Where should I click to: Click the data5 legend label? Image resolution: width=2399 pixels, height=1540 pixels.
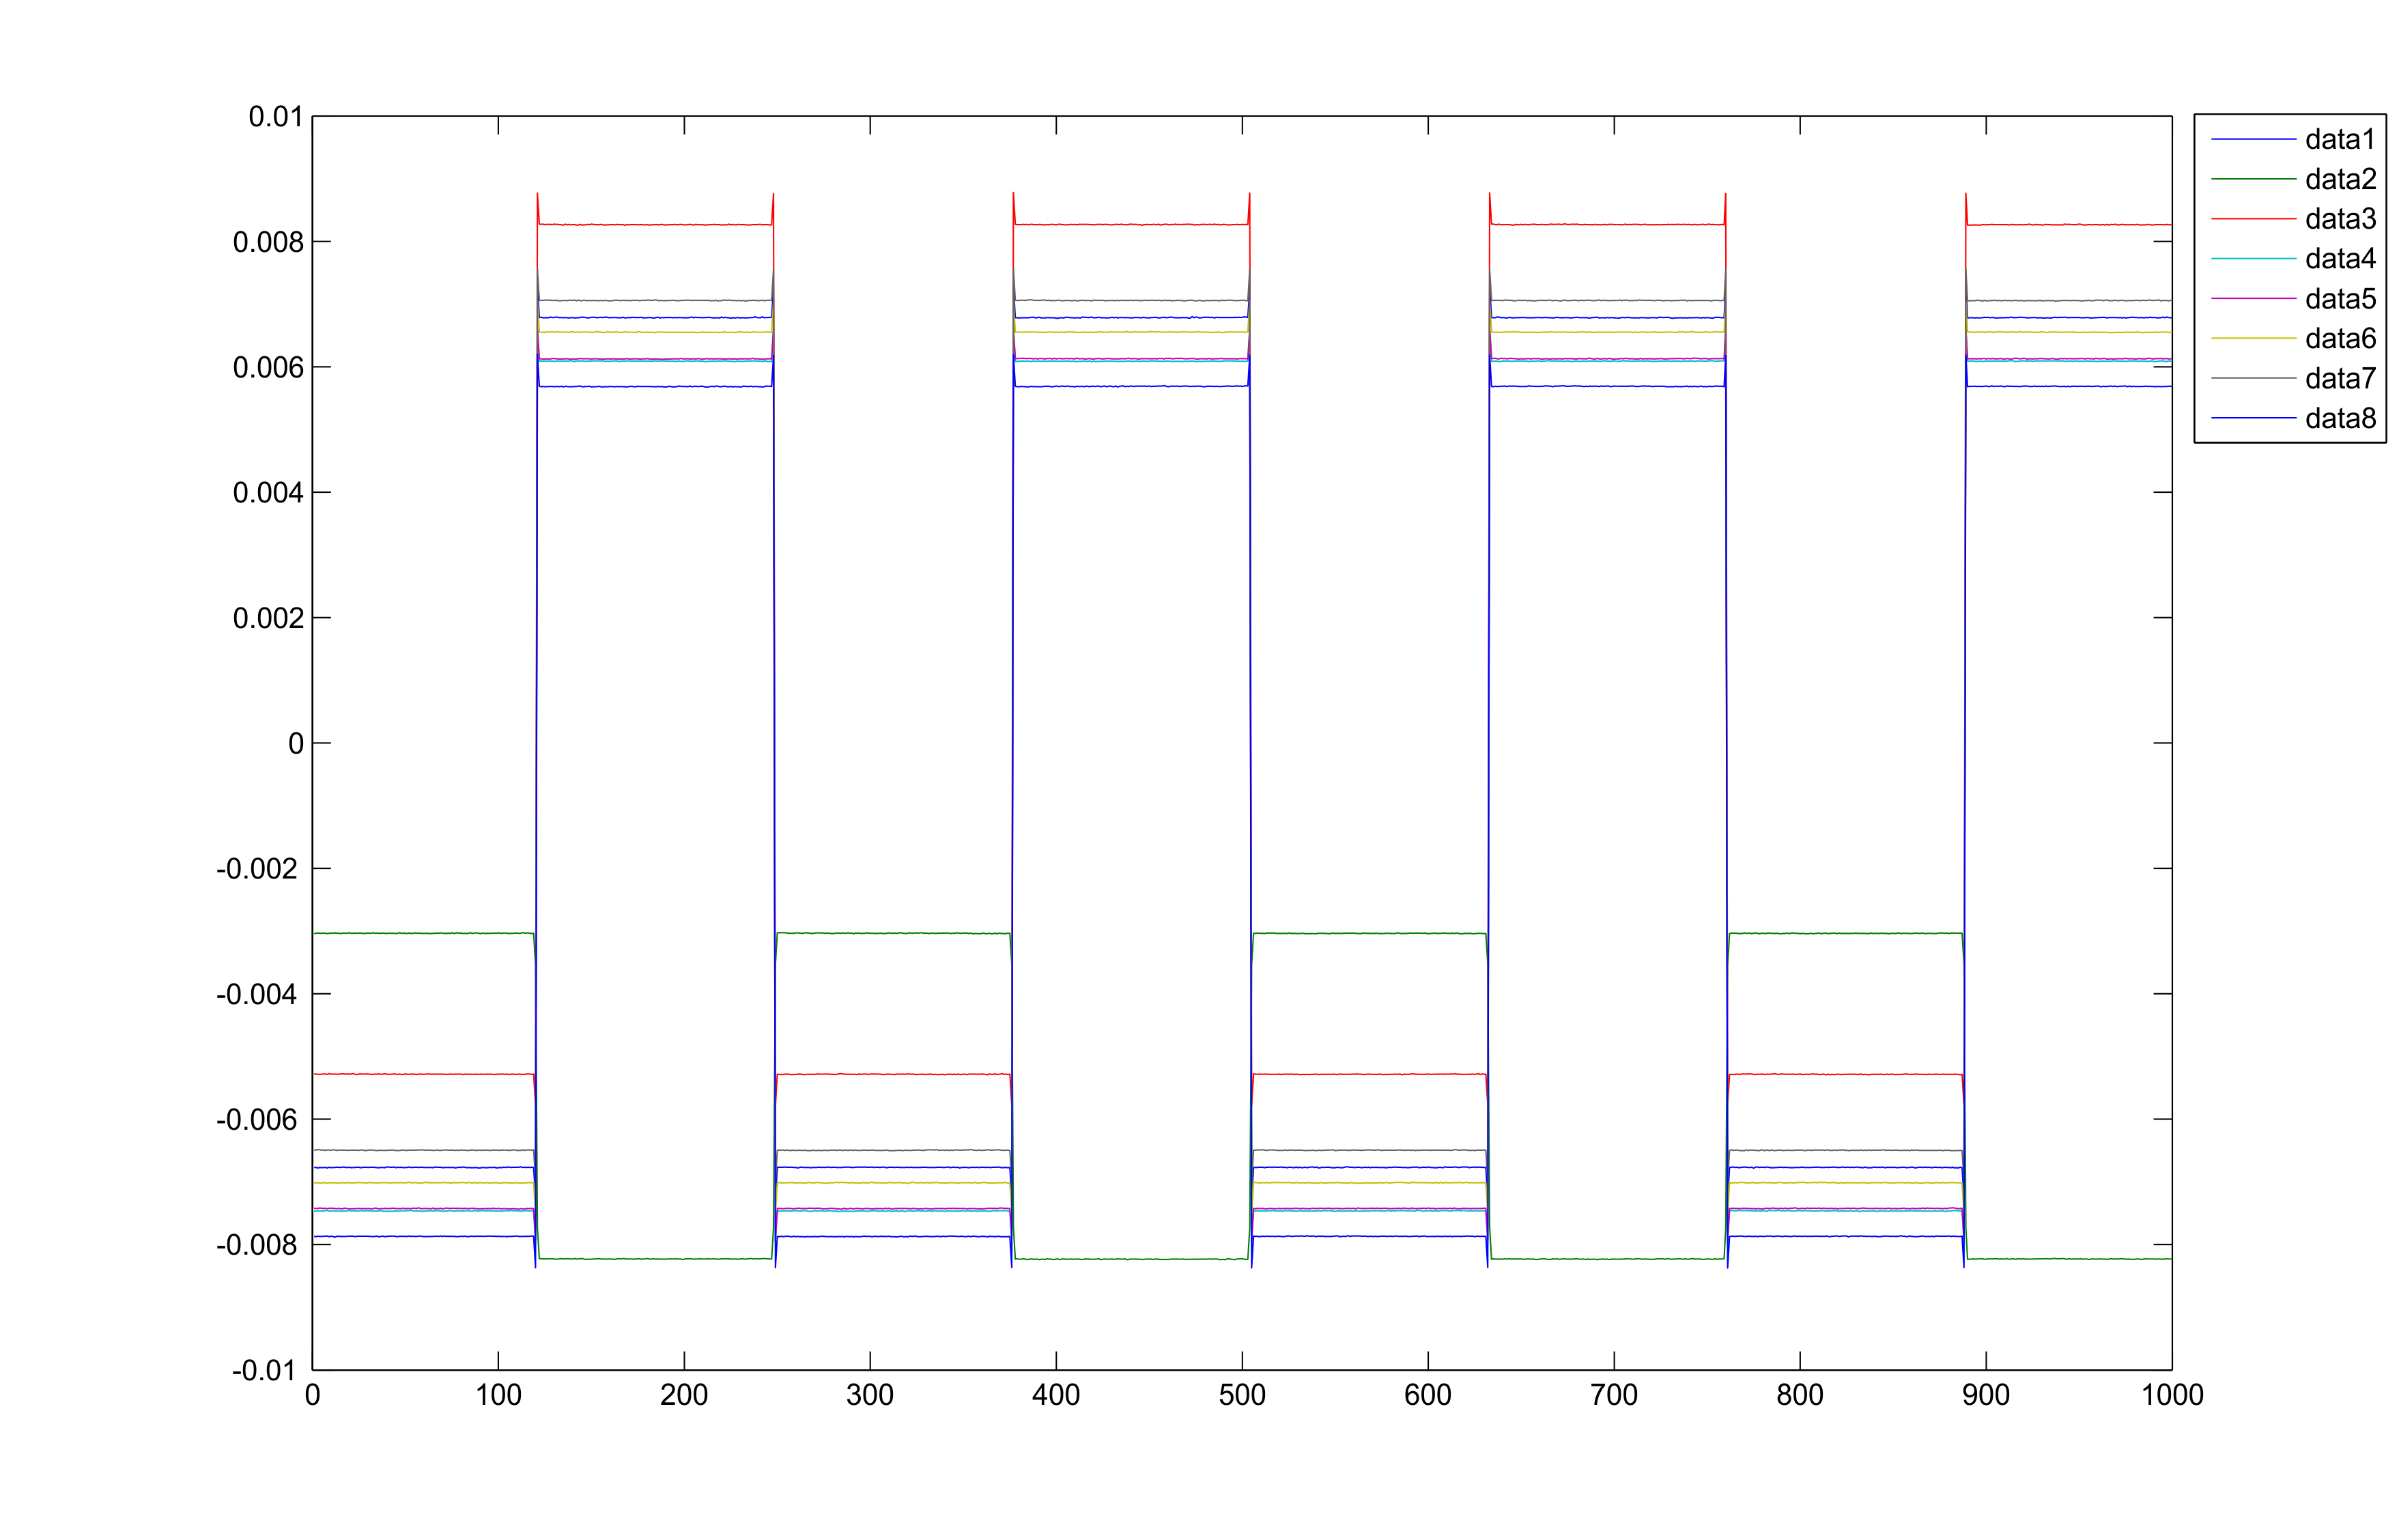2340,299
